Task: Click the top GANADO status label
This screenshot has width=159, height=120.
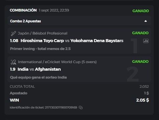Action: (141, 11)
